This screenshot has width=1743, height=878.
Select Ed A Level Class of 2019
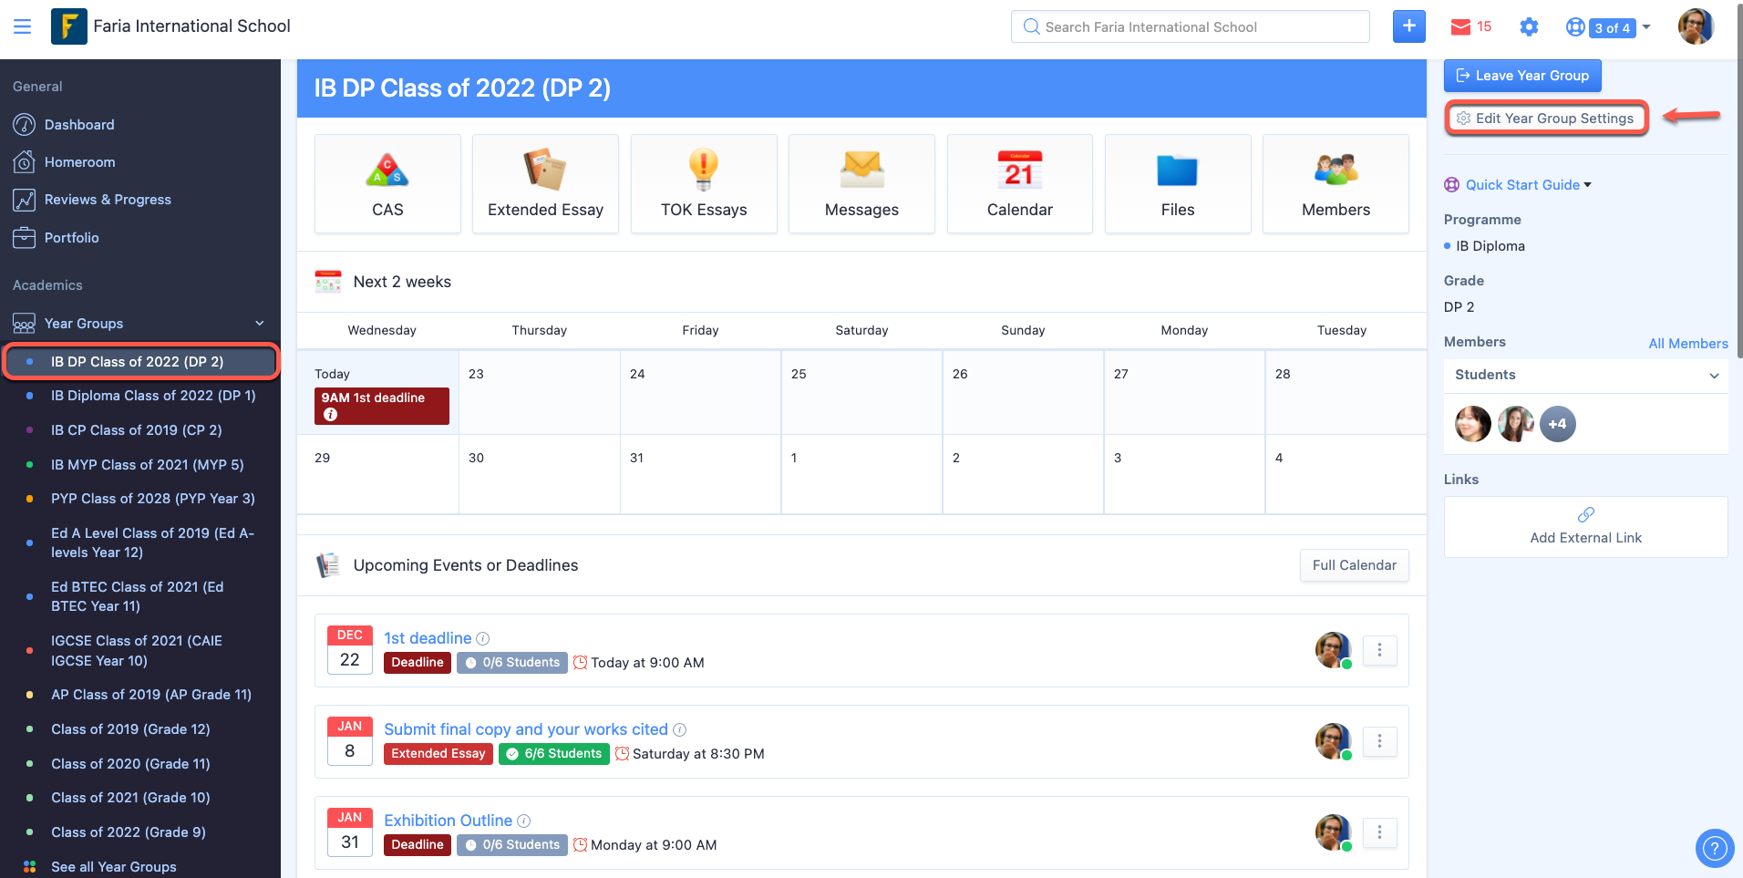click(152, 542)
